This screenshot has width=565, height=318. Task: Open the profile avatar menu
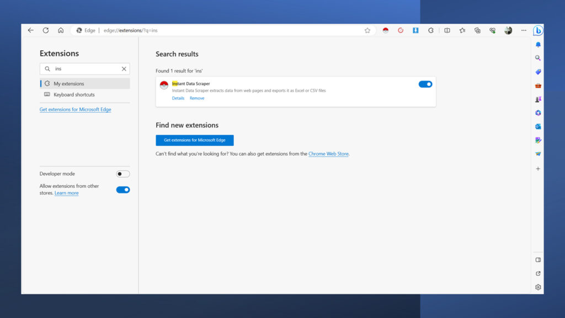pyautogui.click(x=508, y=30)
